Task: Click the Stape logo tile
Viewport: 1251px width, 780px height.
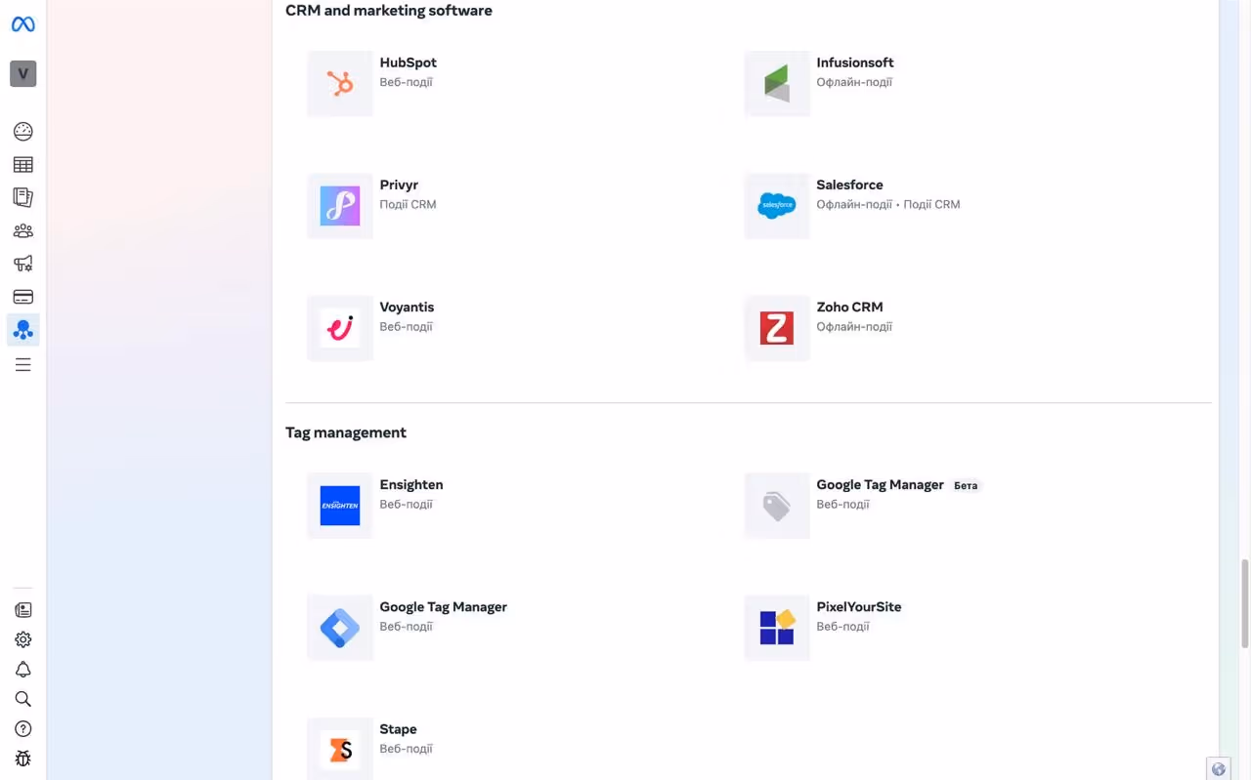Action: point(340,749)
